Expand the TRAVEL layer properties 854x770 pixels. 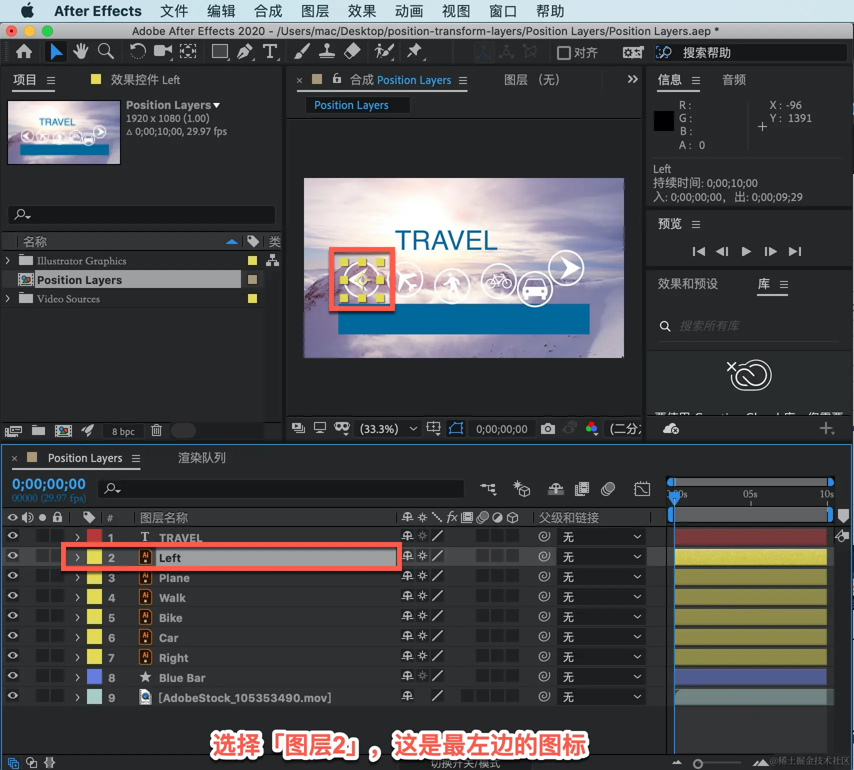point(77,537)
